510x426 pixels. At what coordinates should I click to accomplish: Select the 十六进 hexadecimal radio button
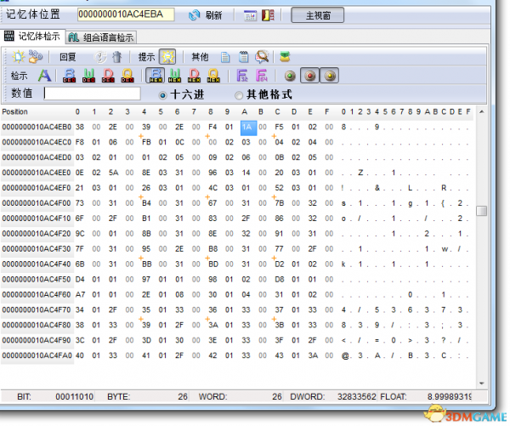(x=163, y=94)
